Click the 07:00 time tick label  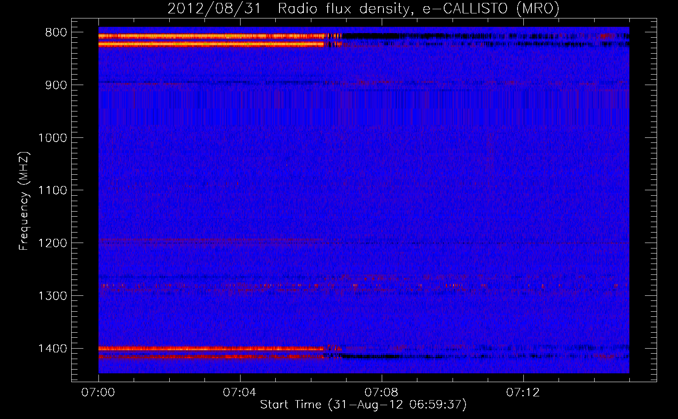coord(98,393)
